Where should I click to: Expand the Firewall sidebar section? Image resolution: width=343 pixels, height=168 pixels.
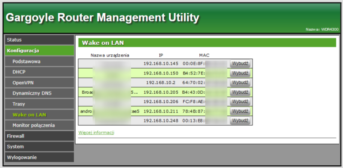tap(39, 136)
